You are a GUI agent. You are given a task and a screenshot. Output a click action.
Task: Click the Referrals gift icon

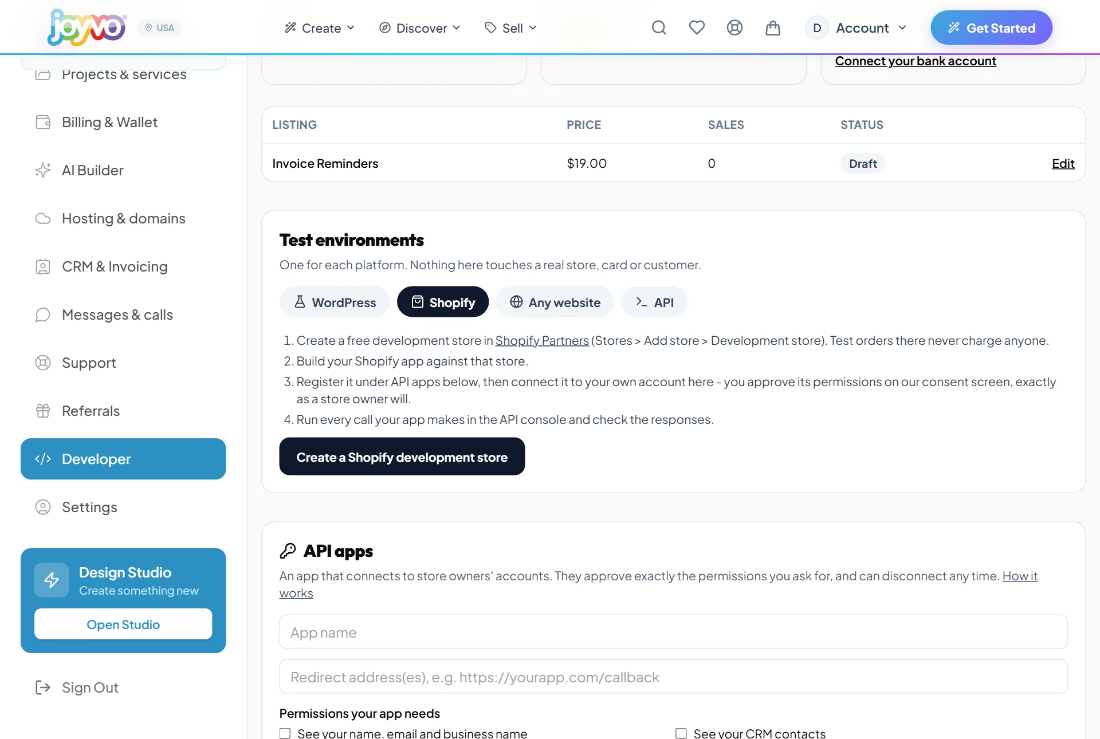pos(43,411)
